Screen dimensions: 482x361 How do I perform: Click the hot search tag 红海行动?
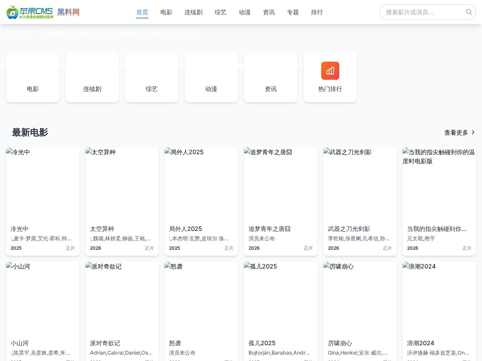185,33
